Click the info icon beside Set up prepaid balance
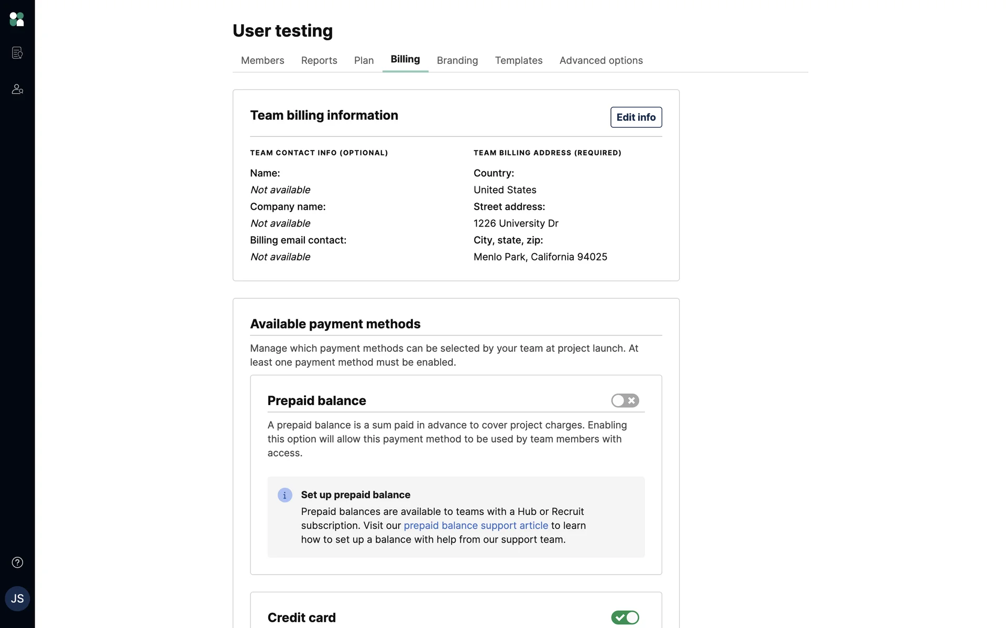The image size is (1006, 628). tap(285, 495)
